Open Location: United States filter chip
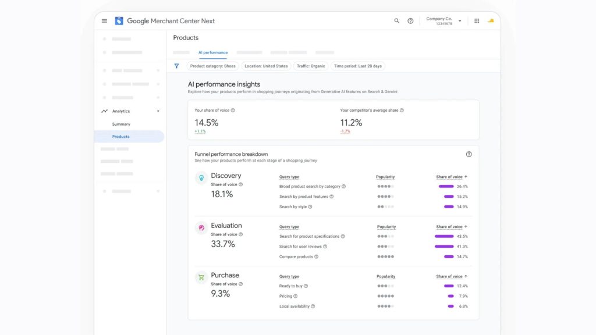Viewport: 596px width, 335px height. [266, 66]
